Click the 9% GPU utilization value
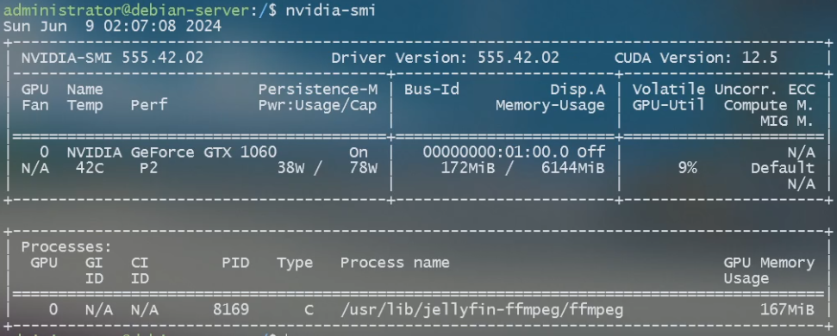 (688, 169)
